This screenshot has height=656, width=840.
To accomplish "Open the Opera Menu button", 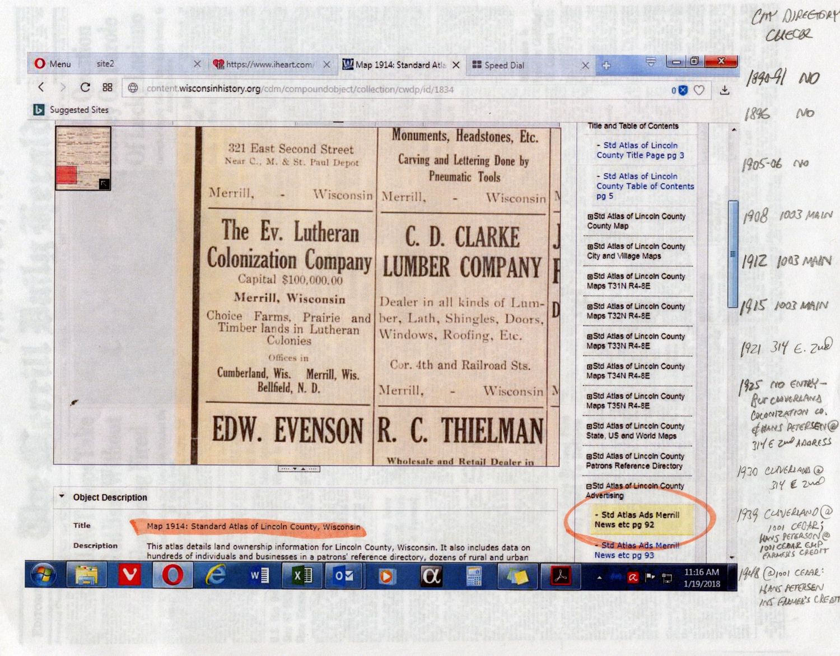I will (53, 64).
